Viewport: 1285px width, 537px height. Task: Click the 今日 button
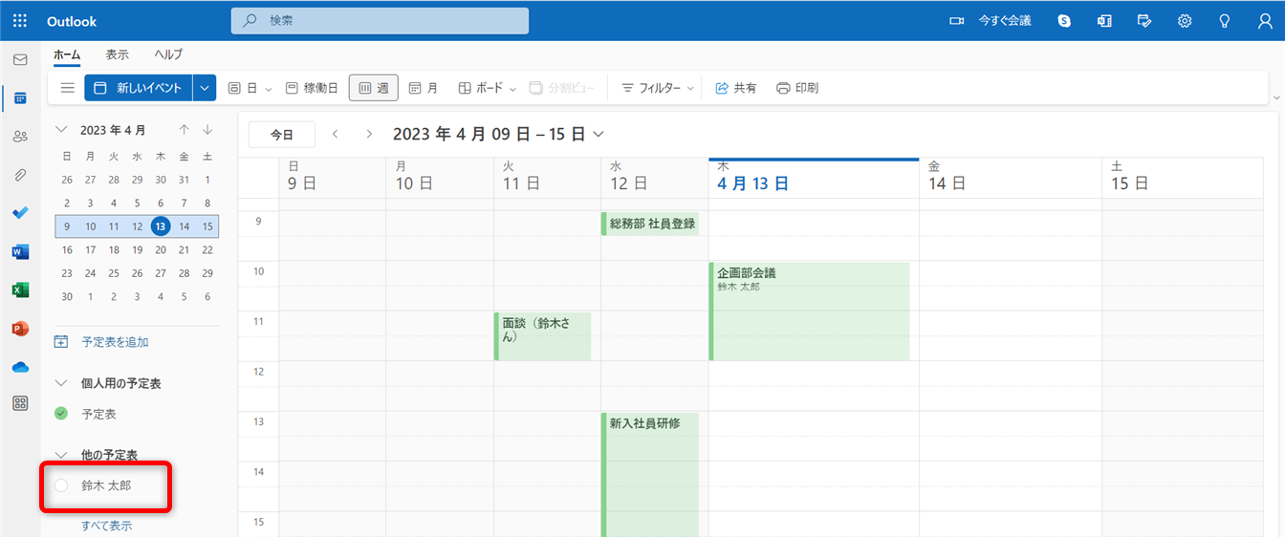(281, 135)
